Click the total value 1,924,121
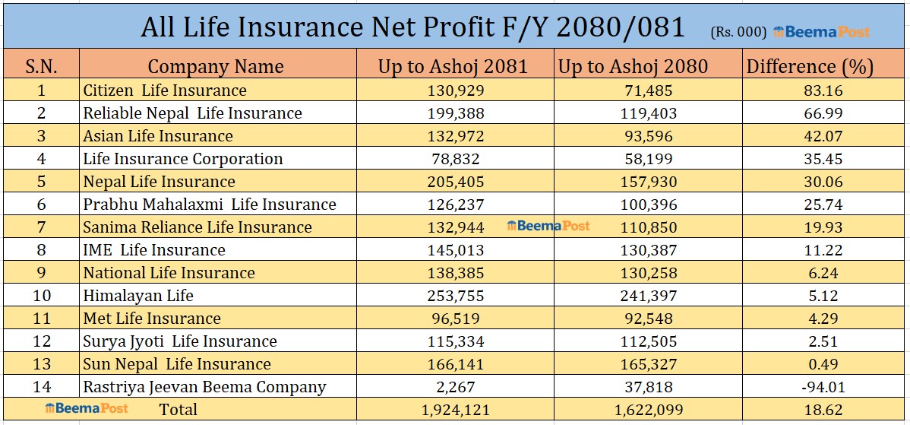910x425 pixels. (x=453, y=410)
